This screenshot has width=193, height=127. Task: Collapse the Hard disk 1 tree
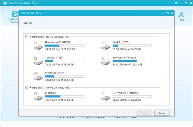[x=30, y=88]
